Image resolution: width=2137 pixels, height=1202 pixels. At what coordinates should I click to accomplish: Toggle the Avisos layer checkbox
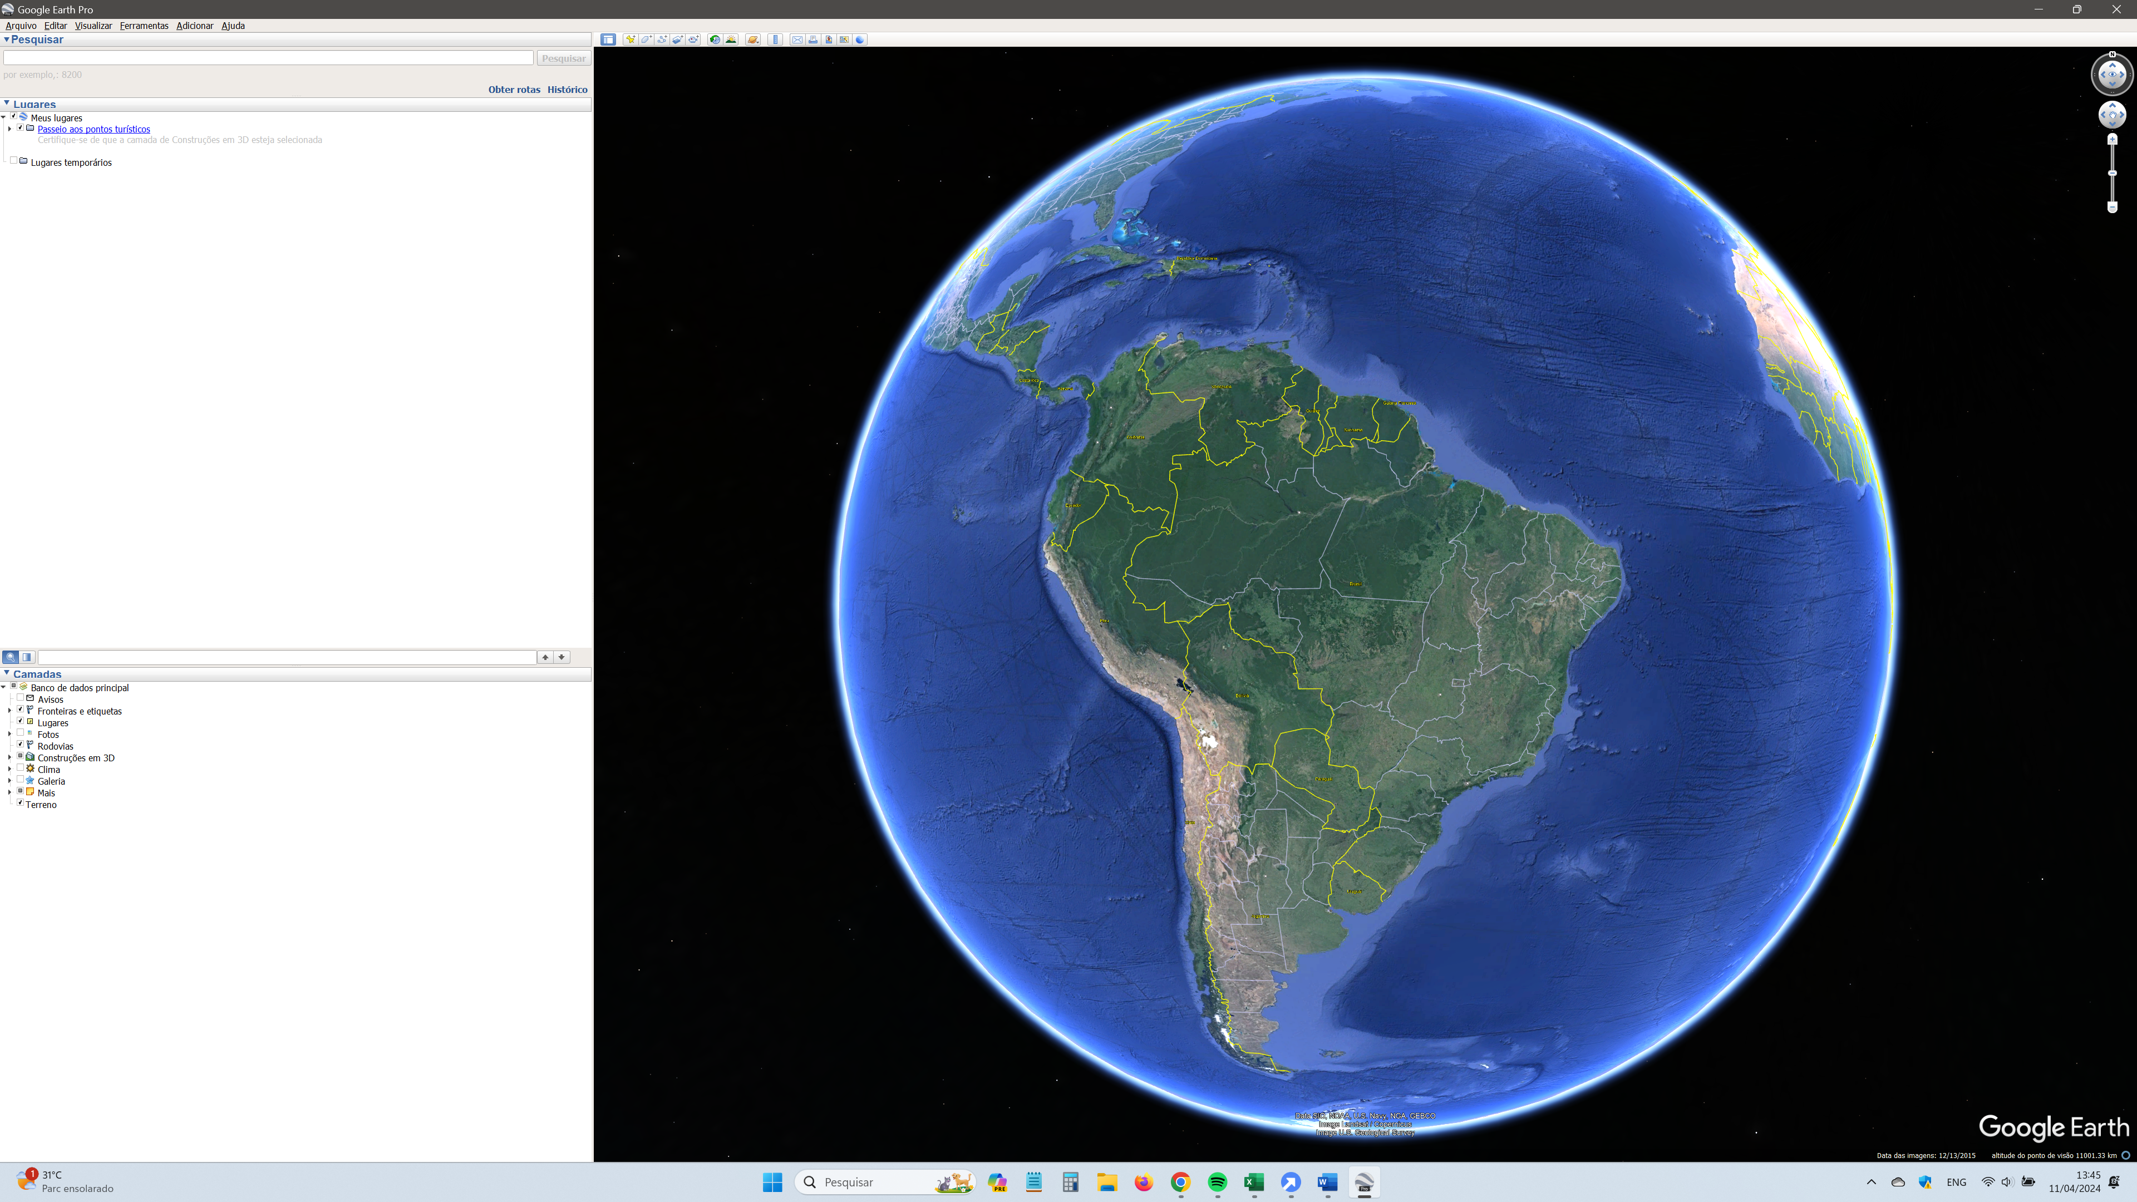pos(20,698)
